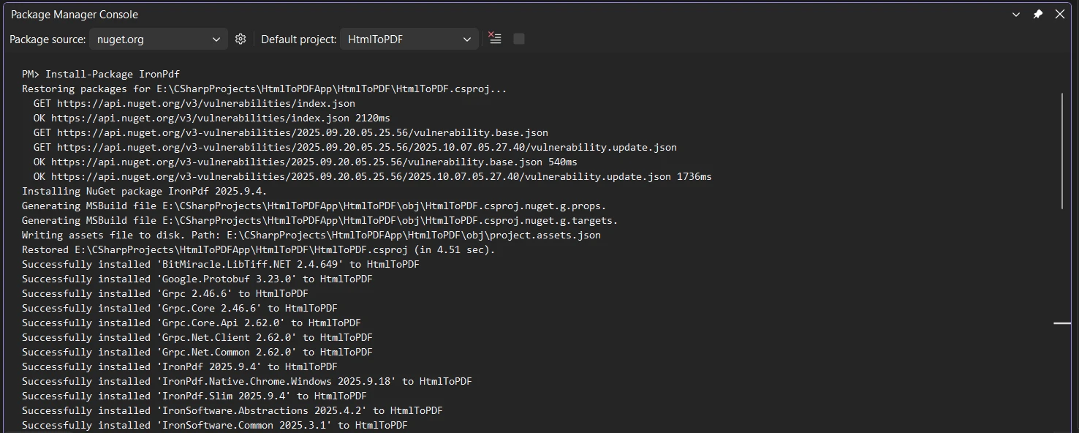This screenshot has width=1079, height=433.
Task: Click the Installing NuGet package IronPdf line
Action: click(x=144, y=191)
